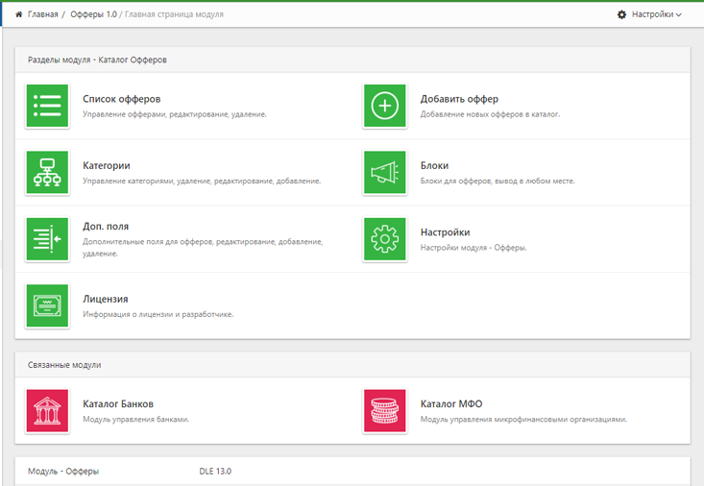Open the Каталог МФО title link
Screen dimensions: 704x486
[451, 403]
